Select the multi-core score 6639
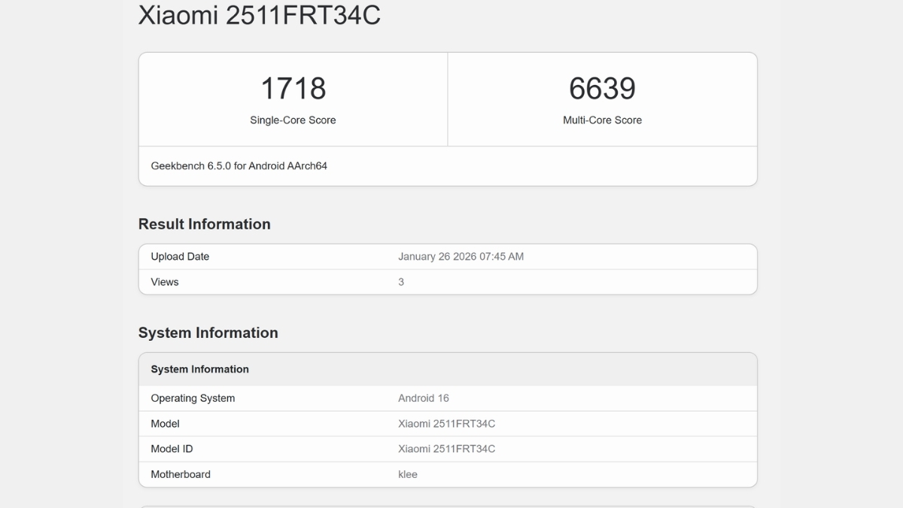The width and height of the screenshot is (903, 508). [x=602, y=88]
